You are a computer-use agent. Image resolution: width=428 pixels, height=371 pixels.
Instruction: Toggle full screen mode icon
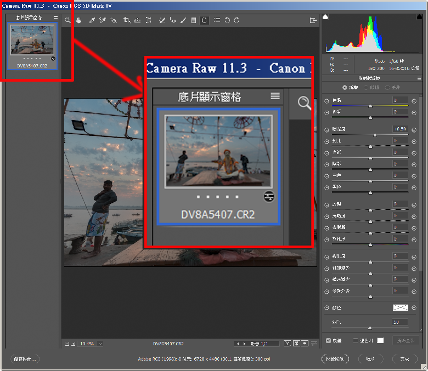tap(313, 20)
